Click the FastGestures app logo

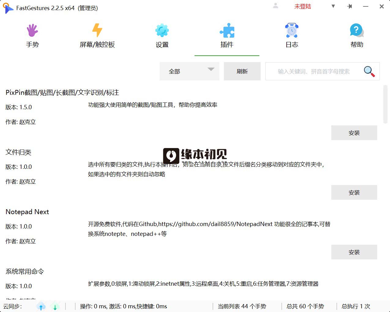(8, 8)
